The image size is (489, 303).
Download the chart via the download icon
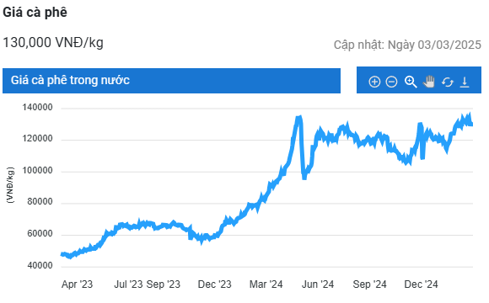tap(465, 82)
